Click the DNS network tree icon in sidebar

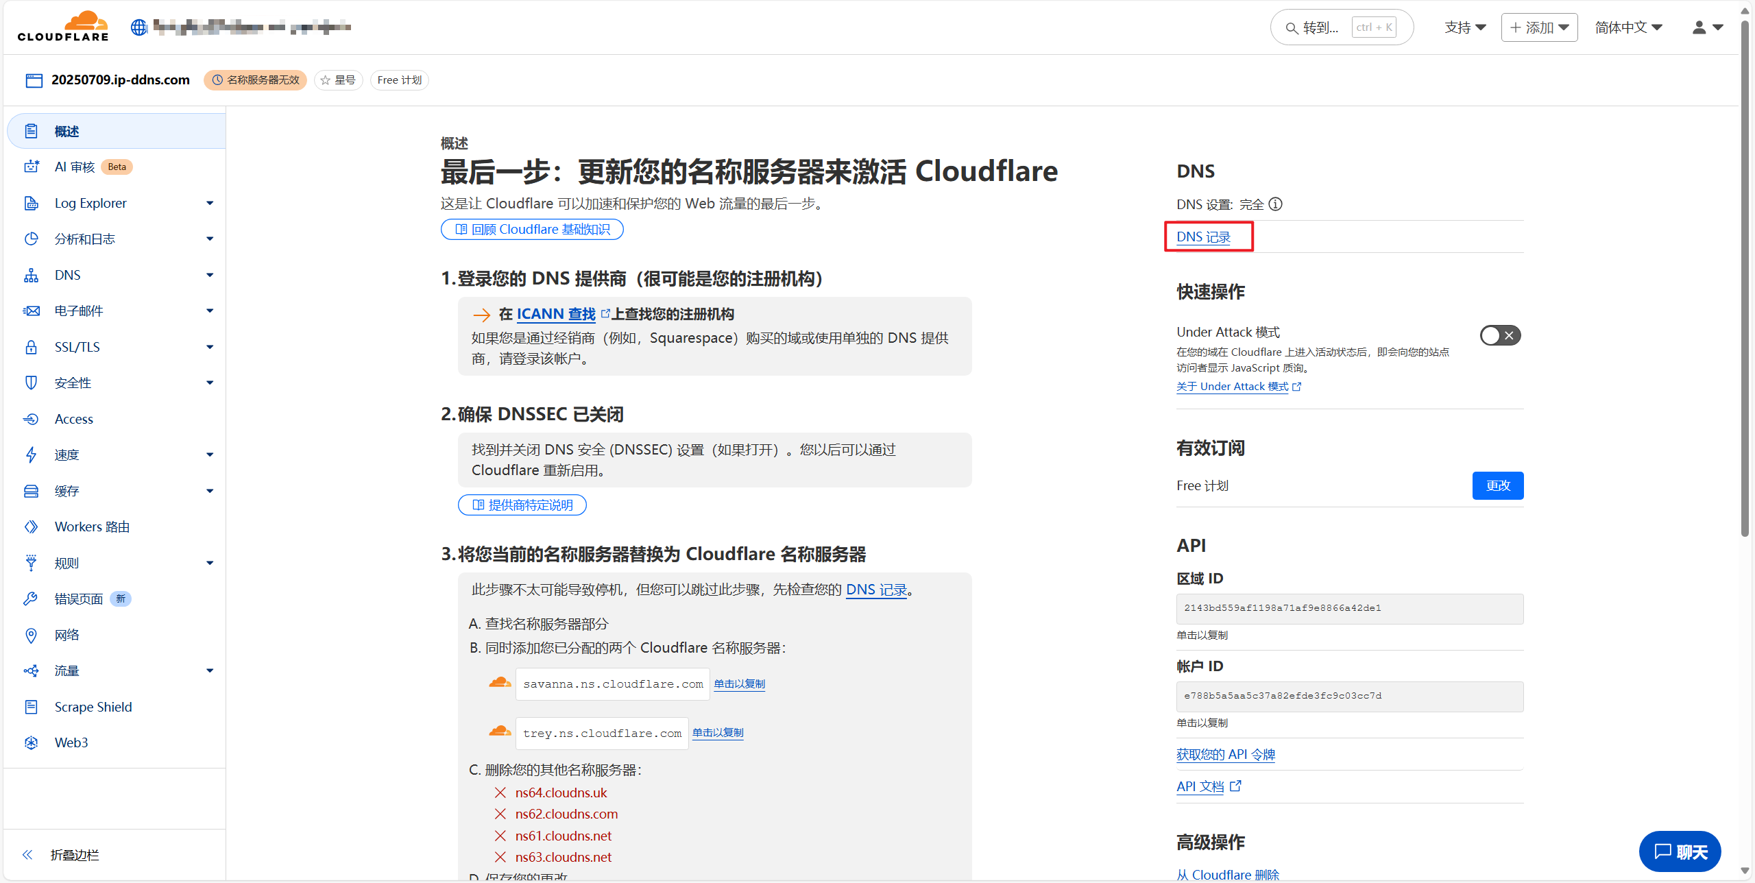[32, 275]
